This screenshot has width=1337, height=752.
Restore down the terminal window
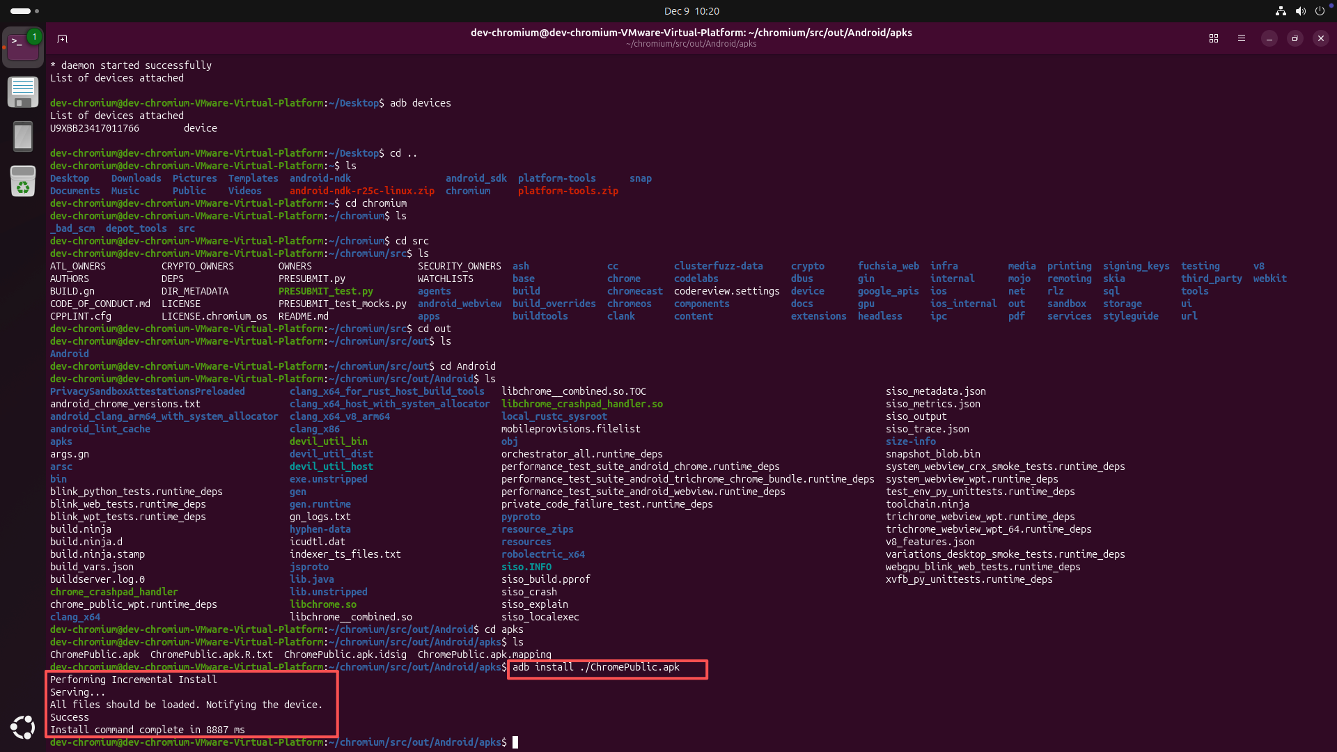(1295, 38)
